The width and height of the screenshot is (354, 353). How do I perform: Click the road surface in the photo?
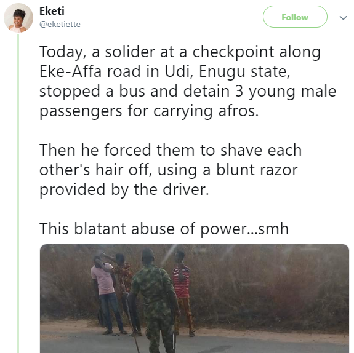260,344
